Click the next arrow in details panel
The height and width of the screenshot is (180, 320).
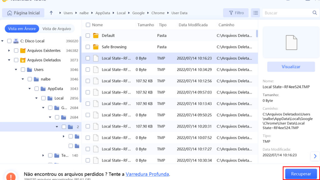click(315, 156)
